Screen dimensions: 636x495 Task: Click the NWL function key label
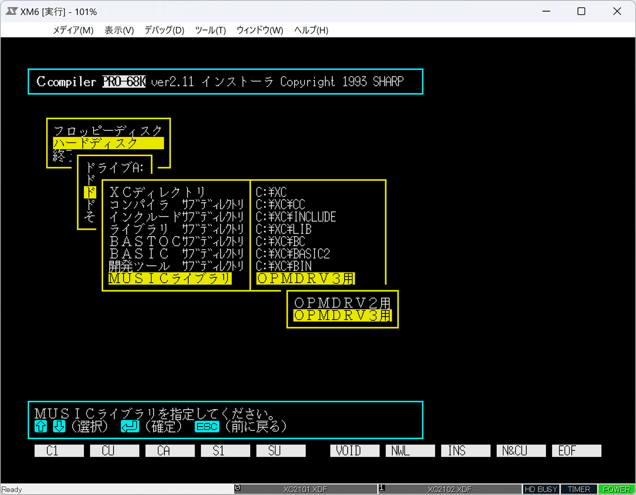(x=410, y=451)
